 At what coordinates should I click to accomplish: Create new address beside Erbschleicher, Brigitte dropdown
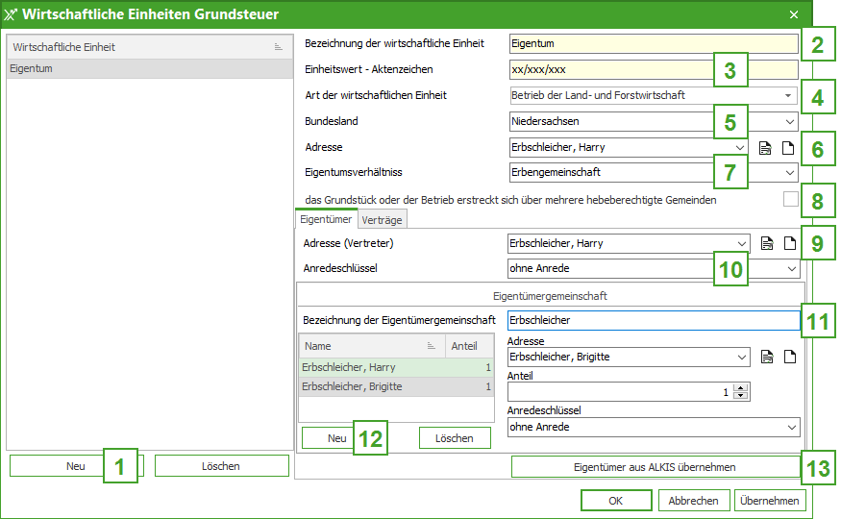click(x=790, y=357)
